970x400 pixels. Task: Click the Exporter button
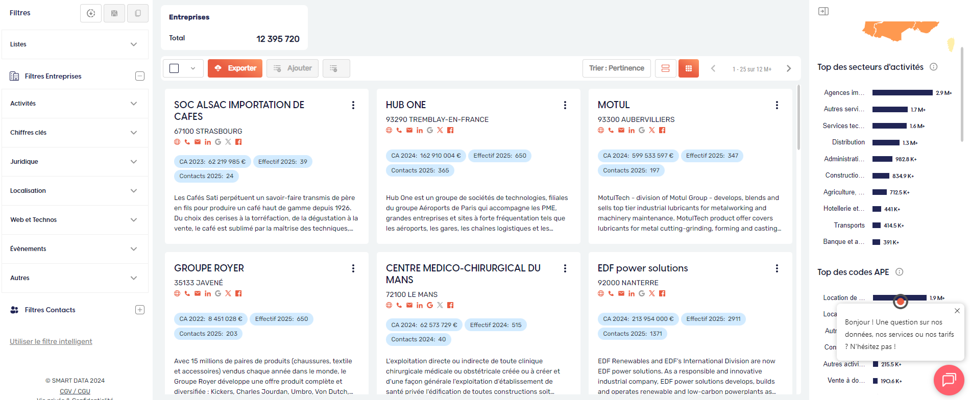[235, 68]
